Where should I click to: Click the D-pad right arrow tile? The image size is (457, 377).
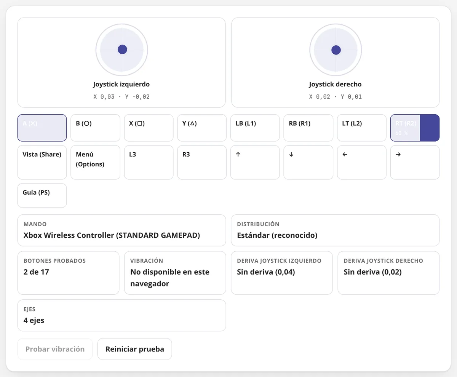[x=415, y=162]
